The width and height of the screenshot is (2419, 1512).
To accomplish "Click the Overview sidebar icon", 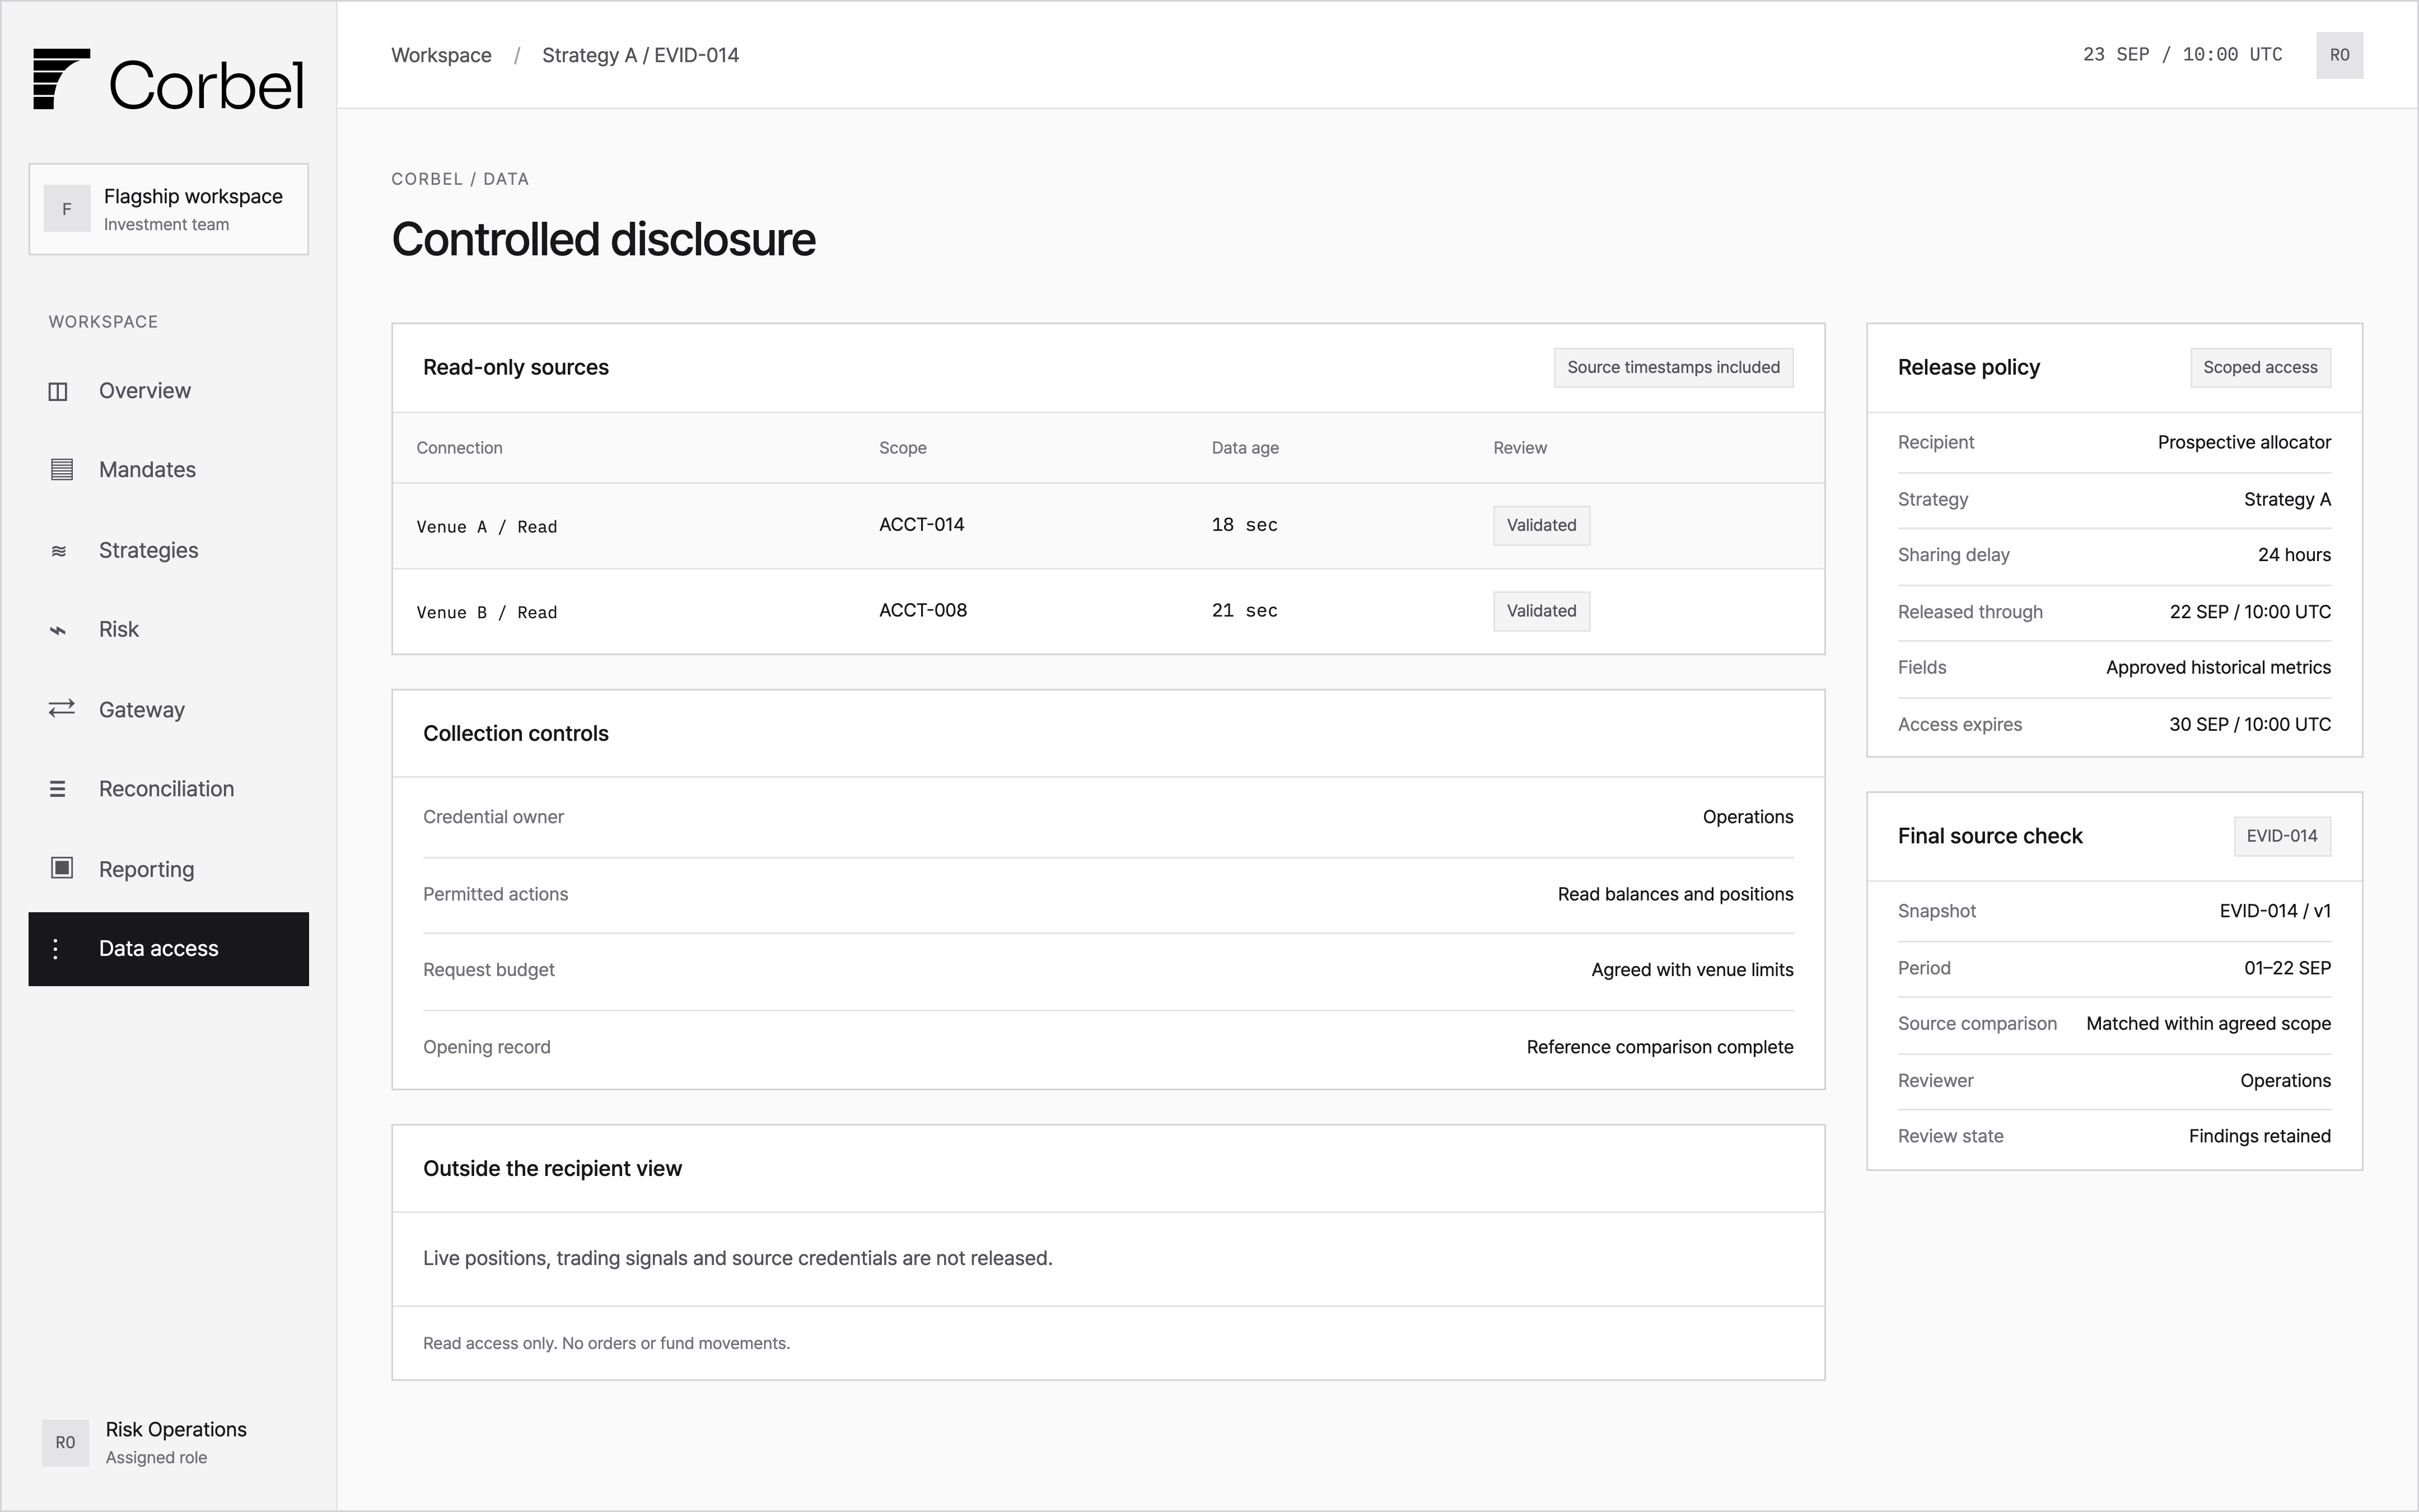I will coord(58,391).
